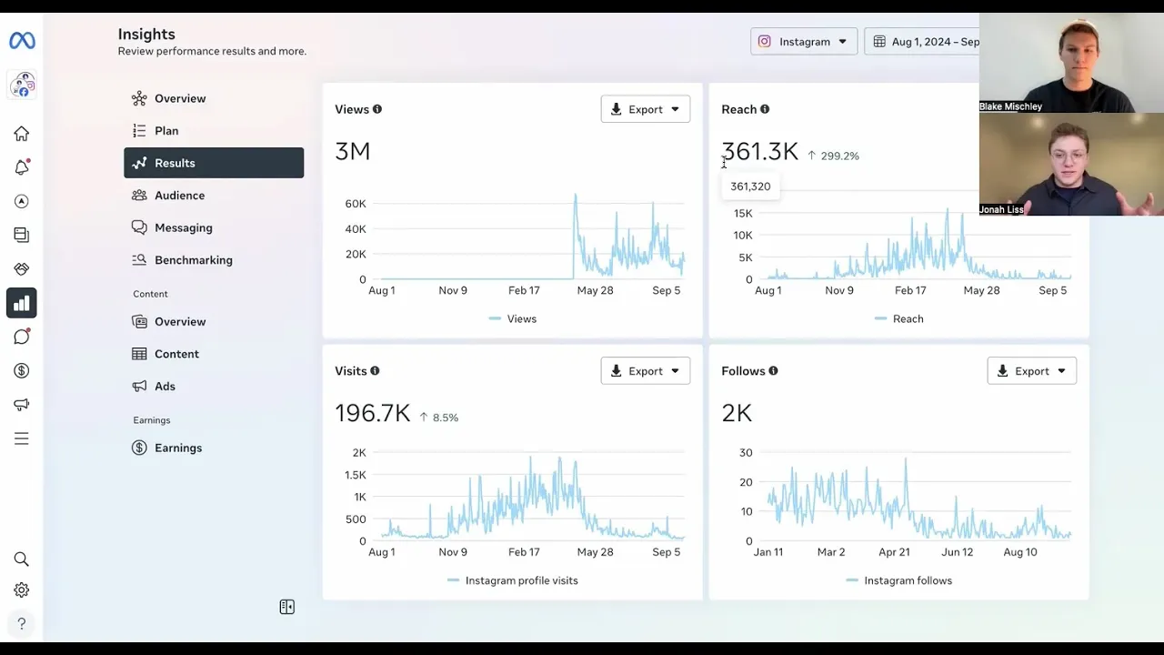Screen dimensions: 1164x655
Task: Click the 361.3K reach value
Action: [760, 151]
